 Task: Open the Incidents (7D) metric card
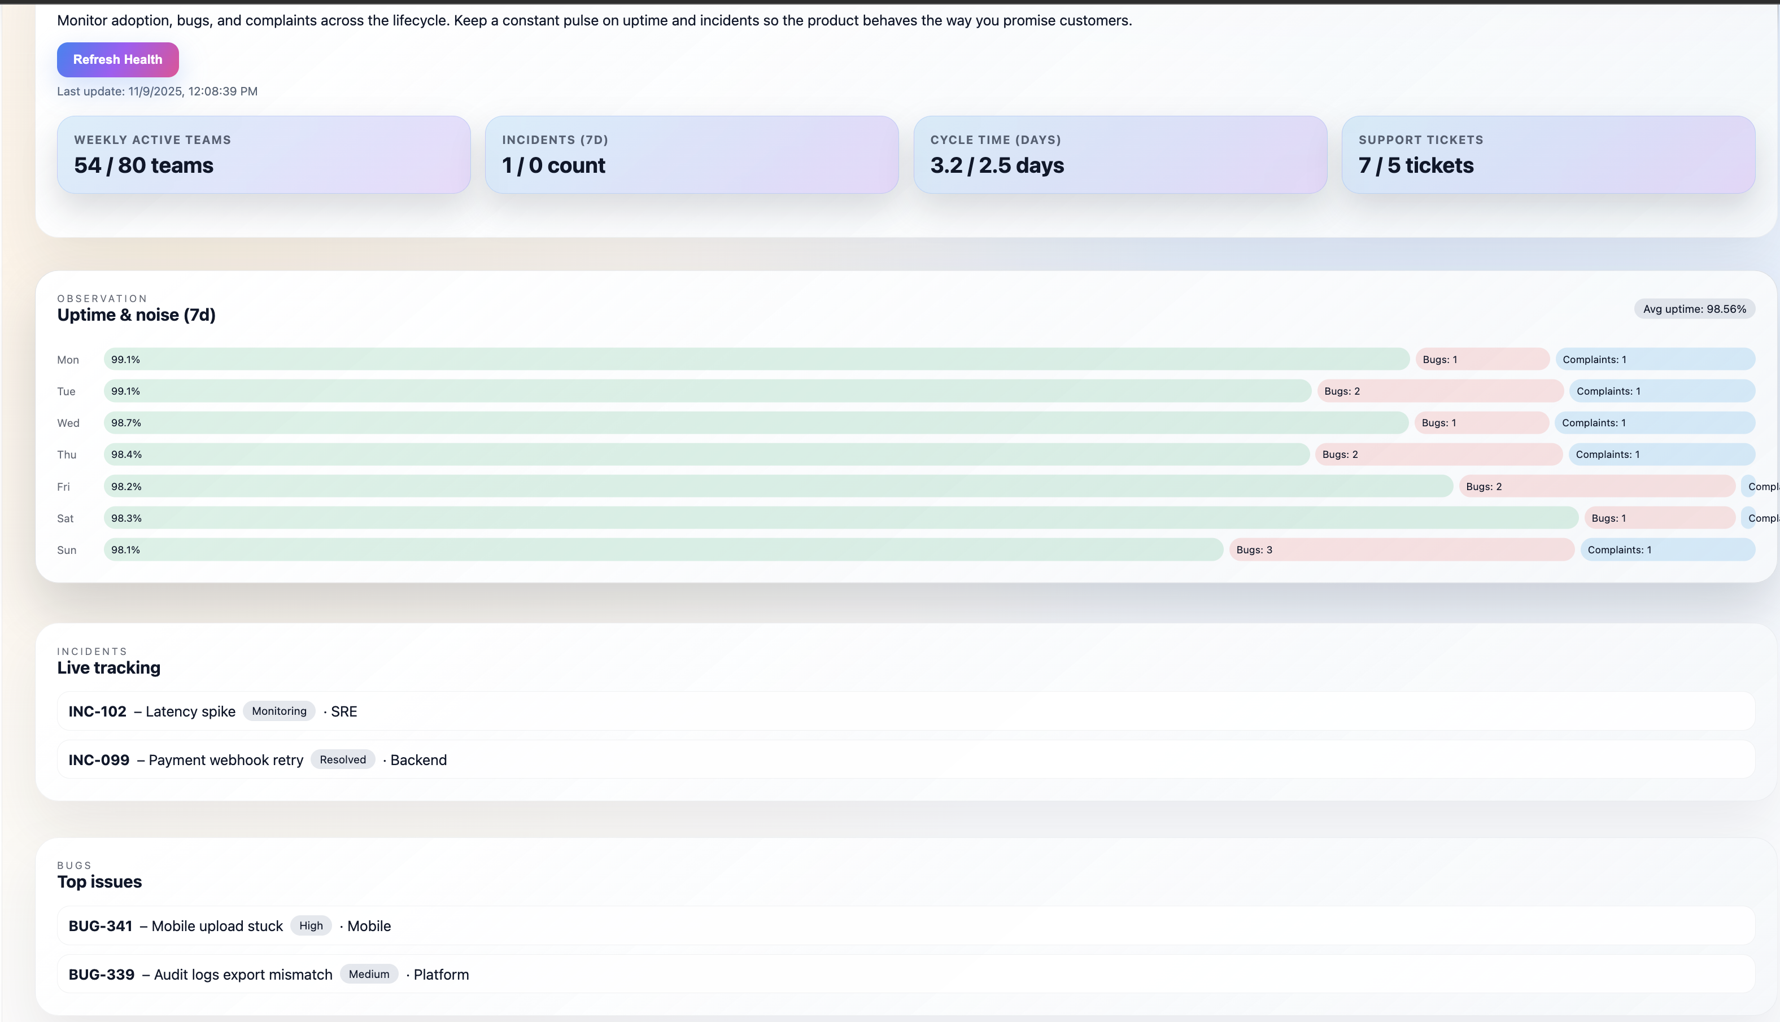tap(691, 154)
